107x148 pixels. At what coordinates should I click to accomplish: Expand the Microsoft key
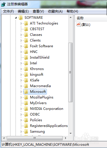pos(21,92)
